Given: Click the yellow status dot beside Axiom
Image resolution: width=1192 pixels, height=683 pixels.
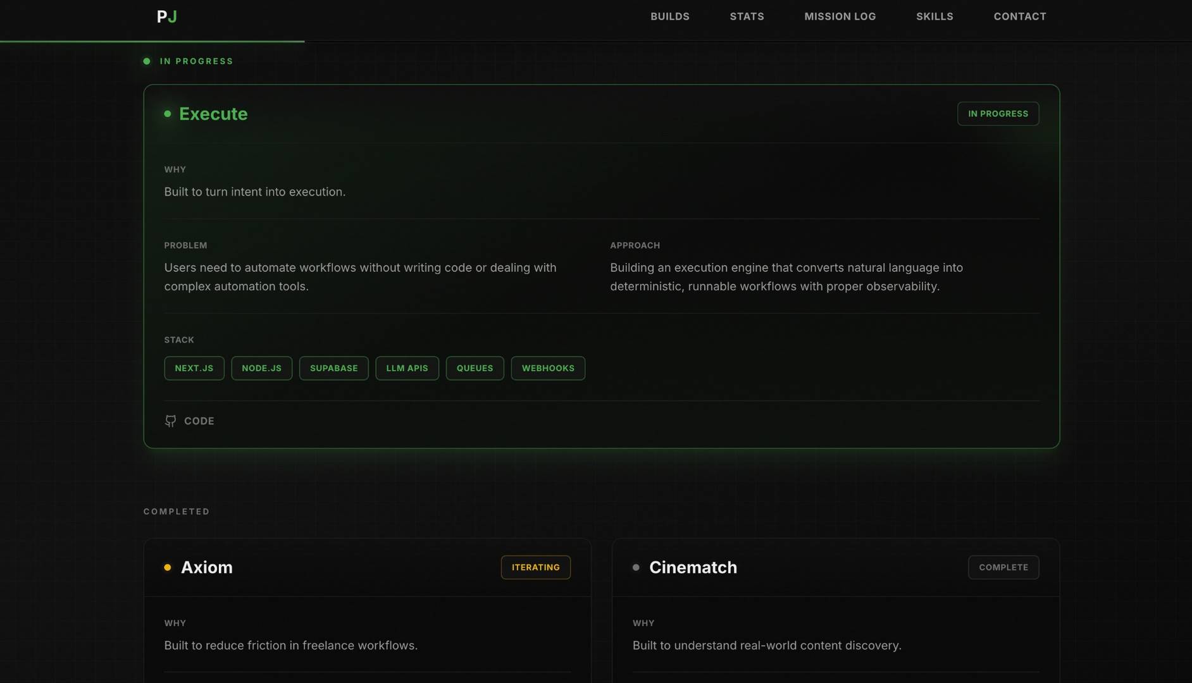Looking at the screenshot, I should (167, 567).
